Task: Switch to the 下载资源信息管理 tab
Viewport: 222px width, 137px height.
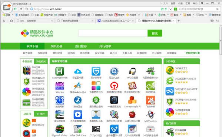Action: pos(75,21)
